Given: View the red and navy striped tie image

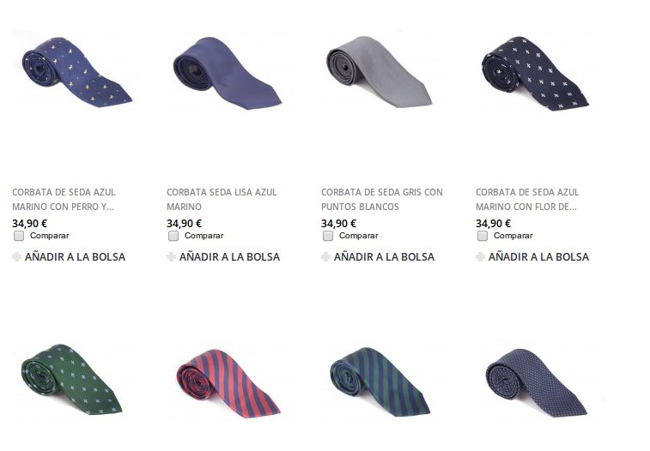Looking at the screenshot, I should tap(228, 383).
